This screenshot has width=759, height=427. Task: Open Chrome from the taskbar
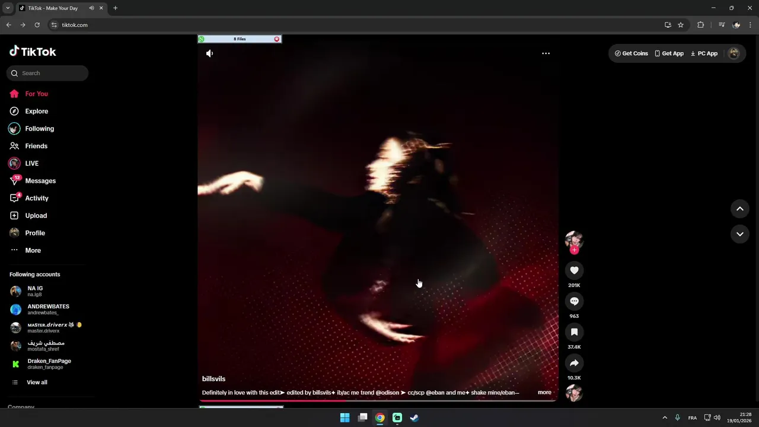[379, 418]
